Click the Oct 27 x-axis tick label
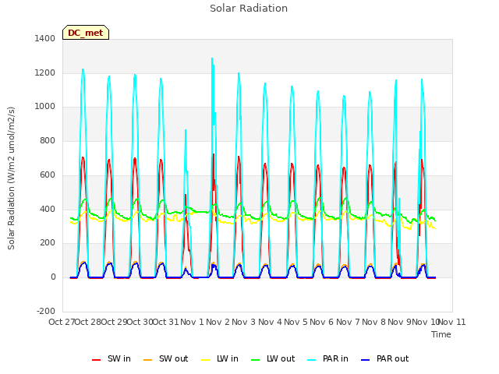The image size is (499, 374). pyautogui.click(x=62, y=322)
